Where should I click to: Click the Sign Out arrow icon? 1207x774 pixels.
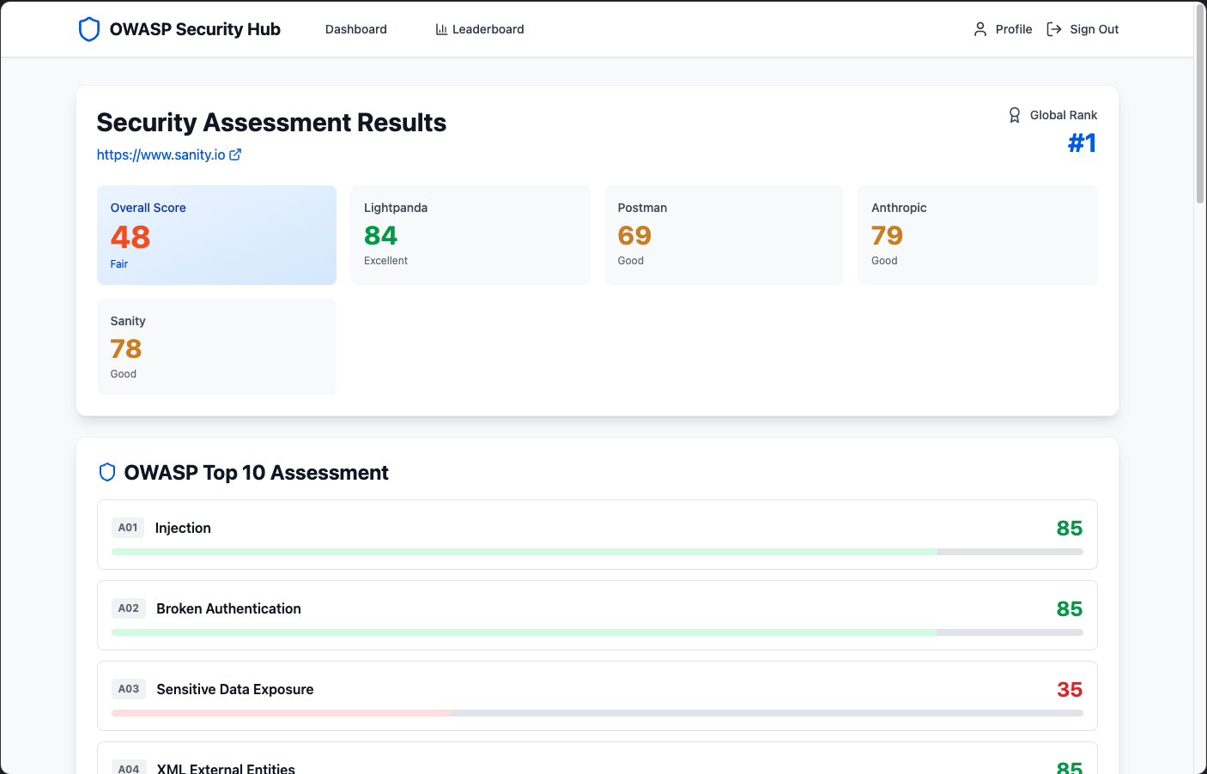(x=1054, y=29)
